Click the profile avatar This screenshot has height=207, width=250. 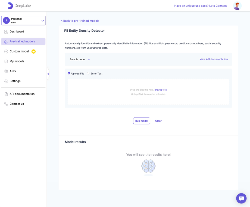point(237,5)
